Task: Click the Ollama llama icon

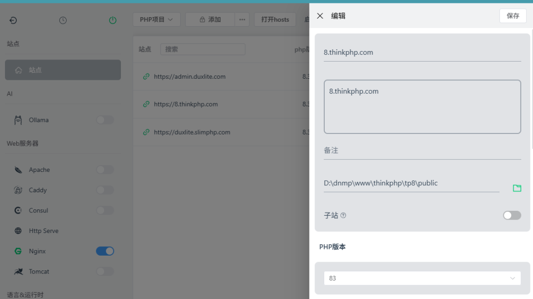Action: click(x=18, y=120)
